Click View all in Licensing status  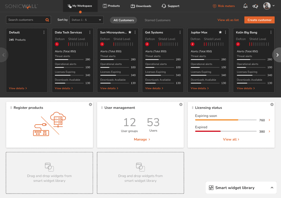[x=231, y=139]
